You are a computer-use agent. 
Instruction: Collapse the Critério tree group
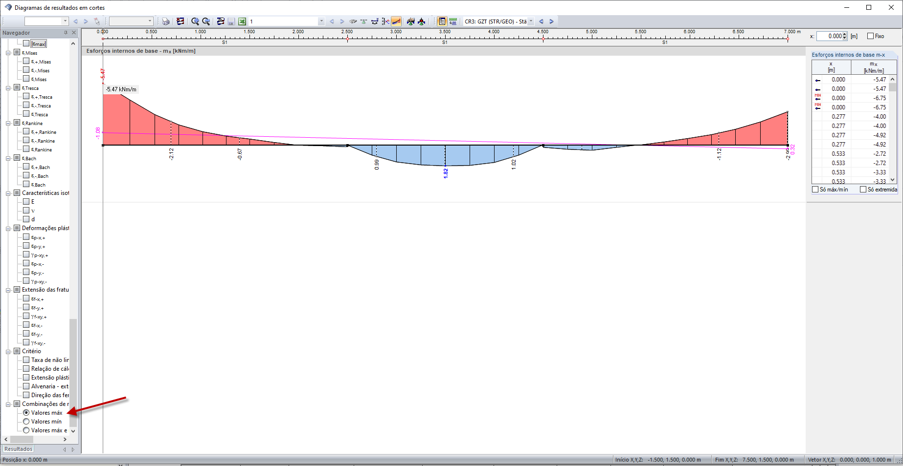[8, 351]
